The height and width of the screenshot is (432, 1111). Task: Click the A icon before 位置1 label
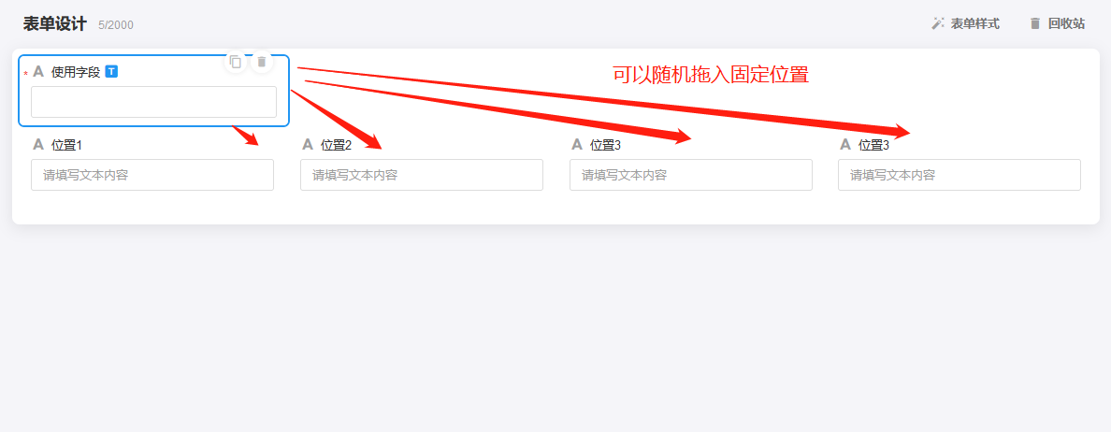(39, 145)
